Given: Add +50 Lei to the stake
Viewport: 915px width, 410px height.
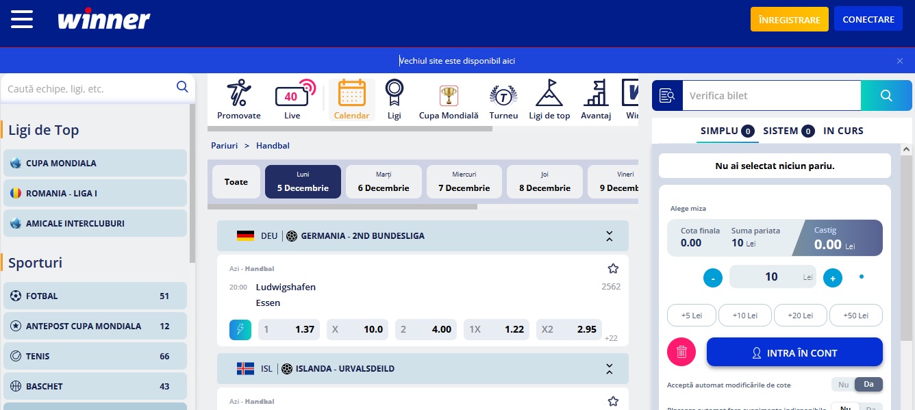Looking at the screenshot, I should point(856,316).
